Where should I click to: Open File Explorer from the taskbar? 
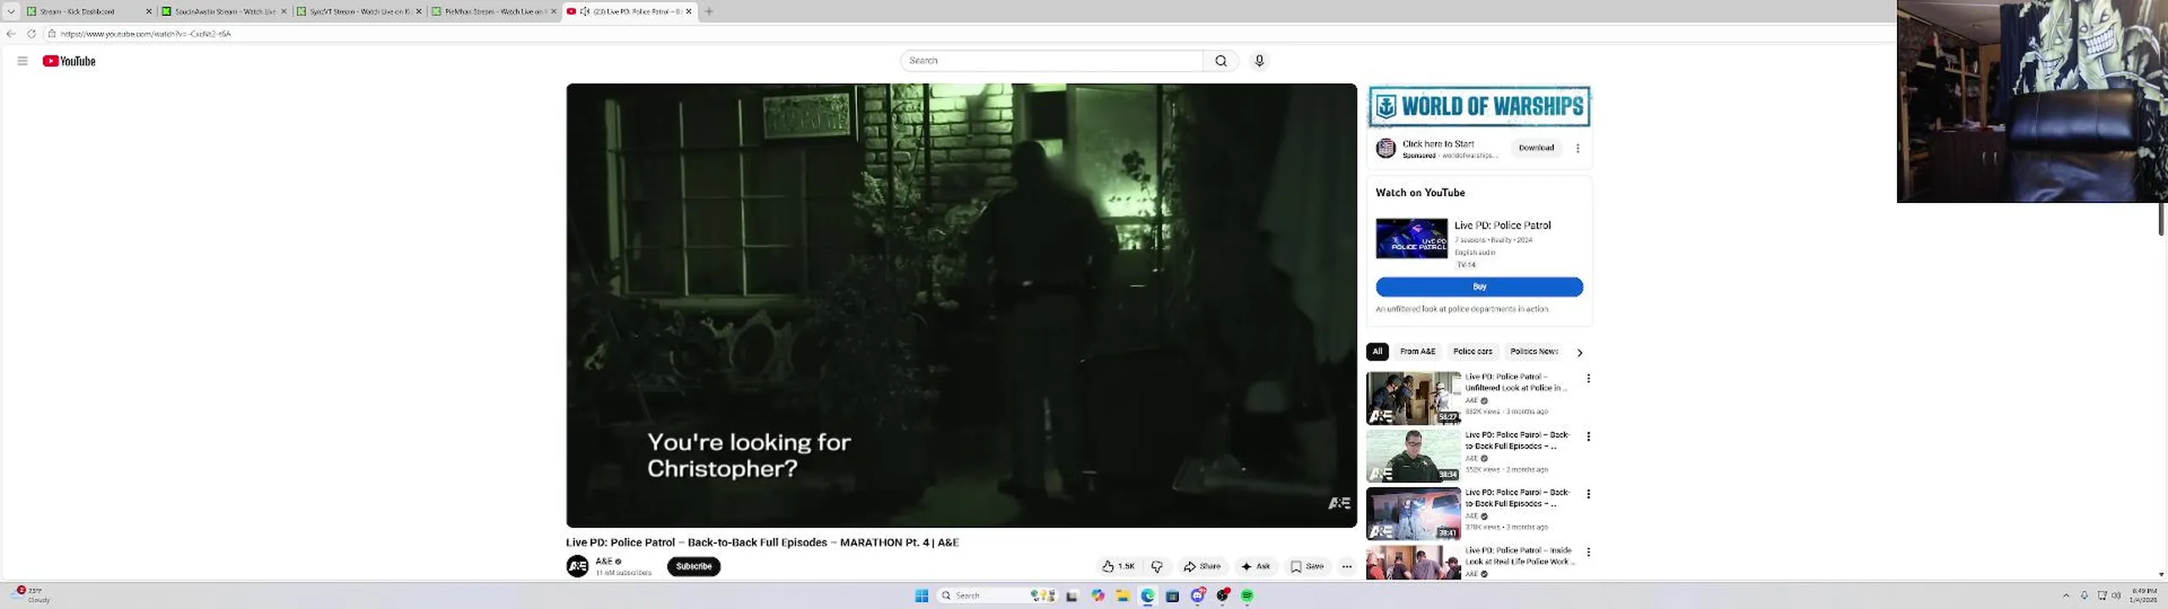point(1123,596)
